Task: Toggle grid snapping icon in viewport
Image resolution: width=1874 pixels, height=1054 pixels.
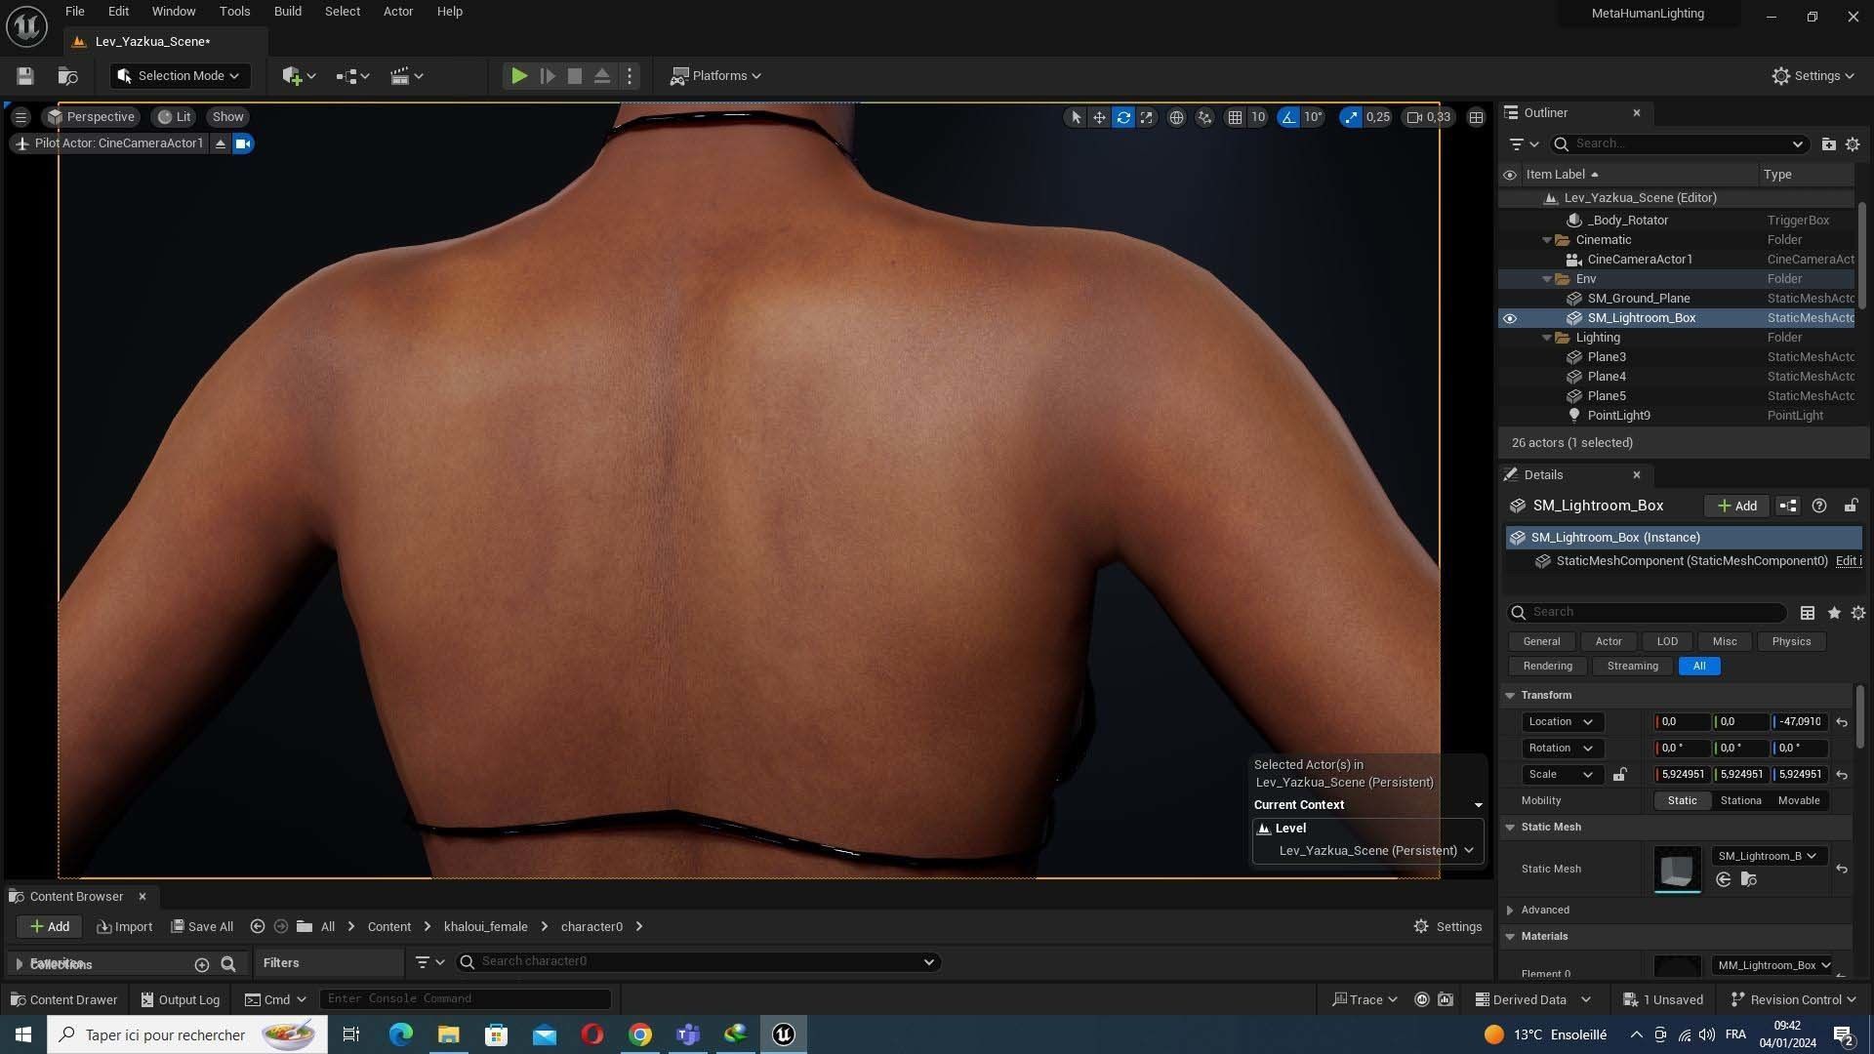Action: tap(1235, 117)
